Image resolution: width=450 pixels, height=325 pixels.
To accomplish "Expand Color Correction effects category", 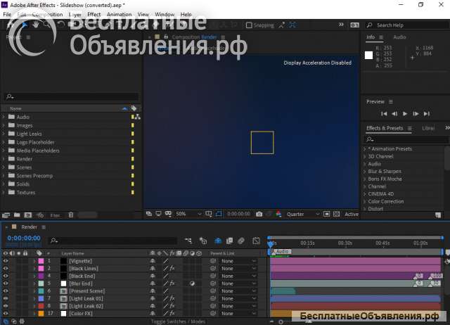I will point(365,202).
